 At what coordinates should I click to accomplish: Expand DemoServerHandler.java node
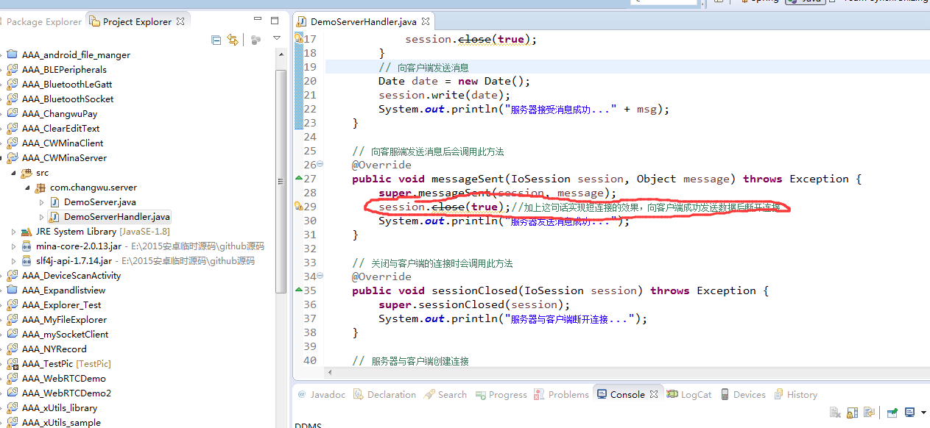[41, 216]
